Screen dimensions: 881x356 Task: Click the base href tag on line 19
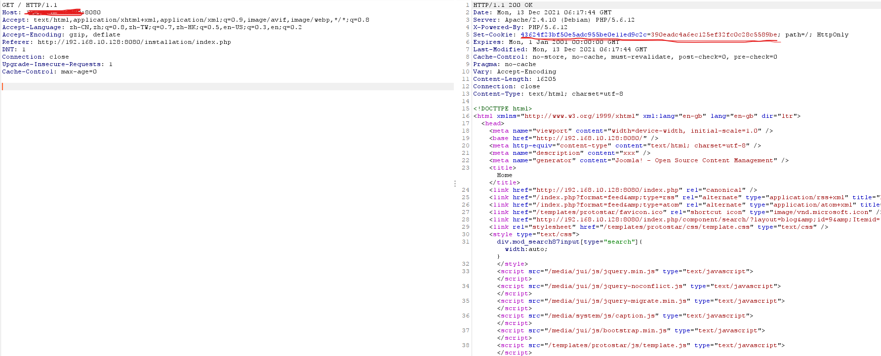tap(574, 138)
